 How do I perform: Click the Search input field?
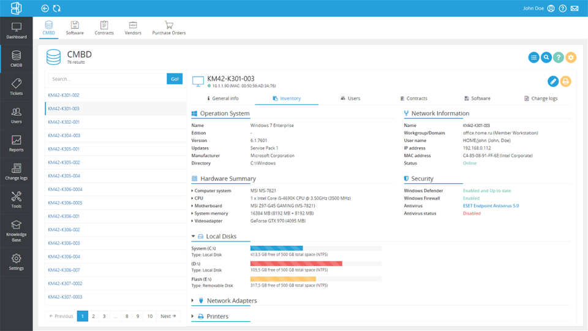(x=107, y=79)
